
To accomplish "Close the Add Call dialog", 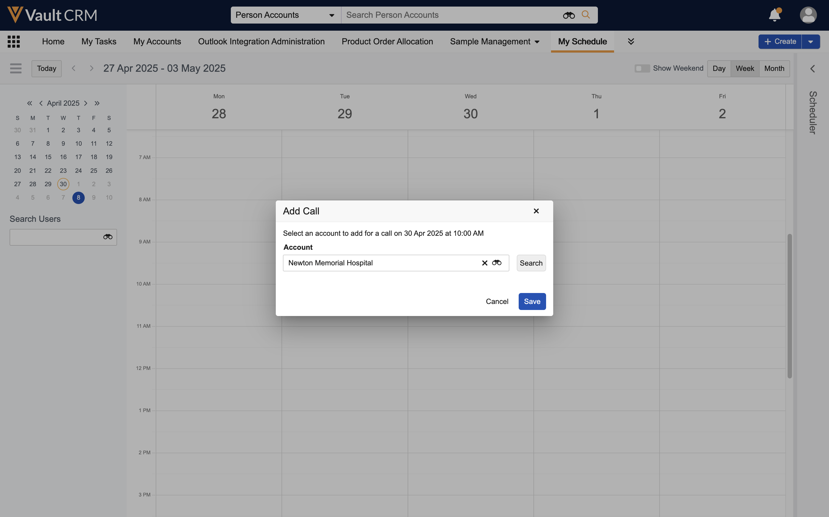I will (536, 211).
